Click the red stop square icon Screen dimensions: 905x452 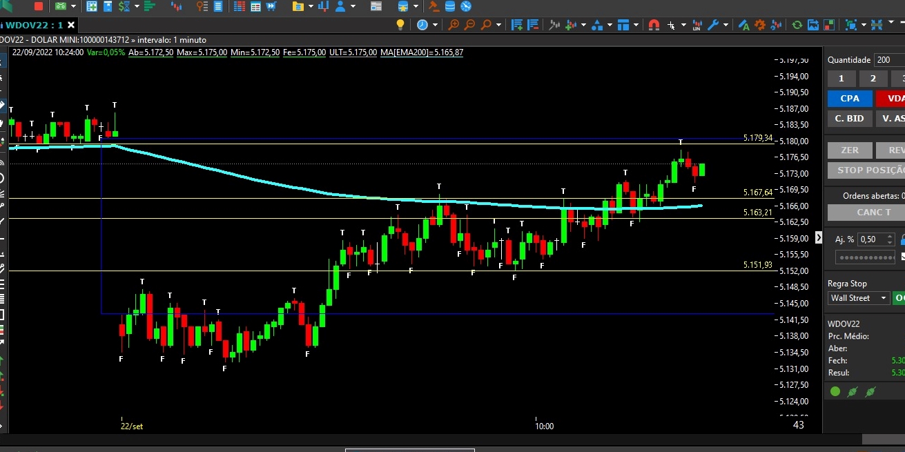[38, 6]
